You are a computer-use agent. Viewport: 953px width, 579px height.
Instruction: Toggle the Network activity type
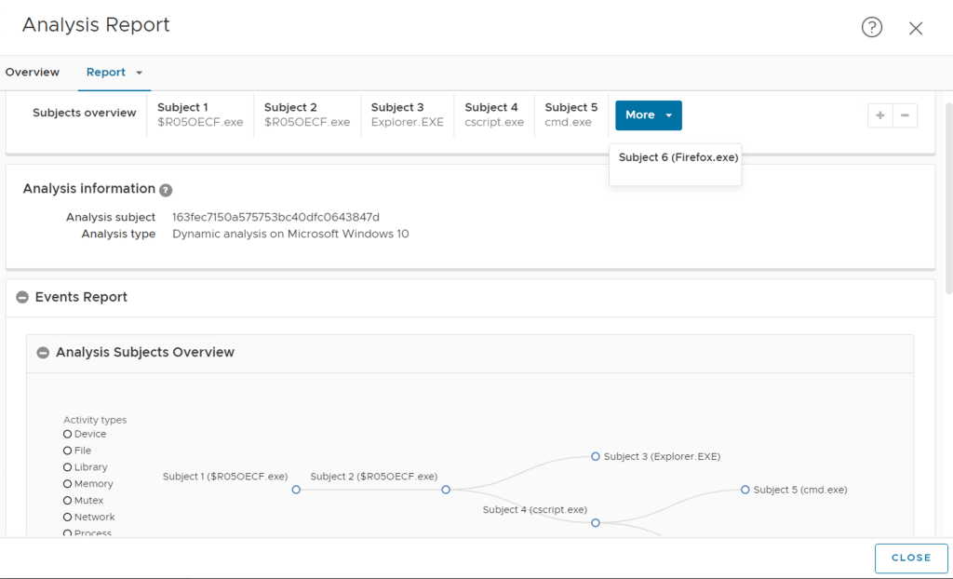tap(68, 518)
